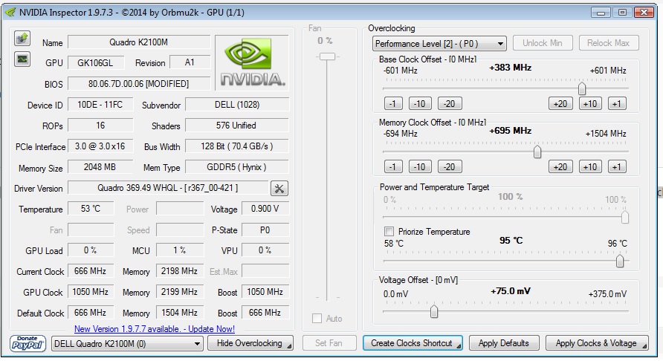
Task: Click the Bus Width field 128 Bit
Action: click(x=237, y=146)
